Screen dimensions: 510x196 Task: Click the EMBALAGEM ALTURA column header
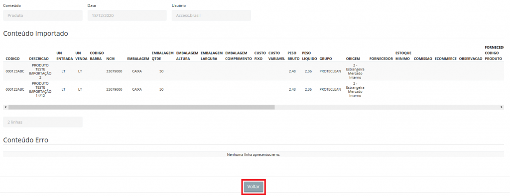pos(187,56)
